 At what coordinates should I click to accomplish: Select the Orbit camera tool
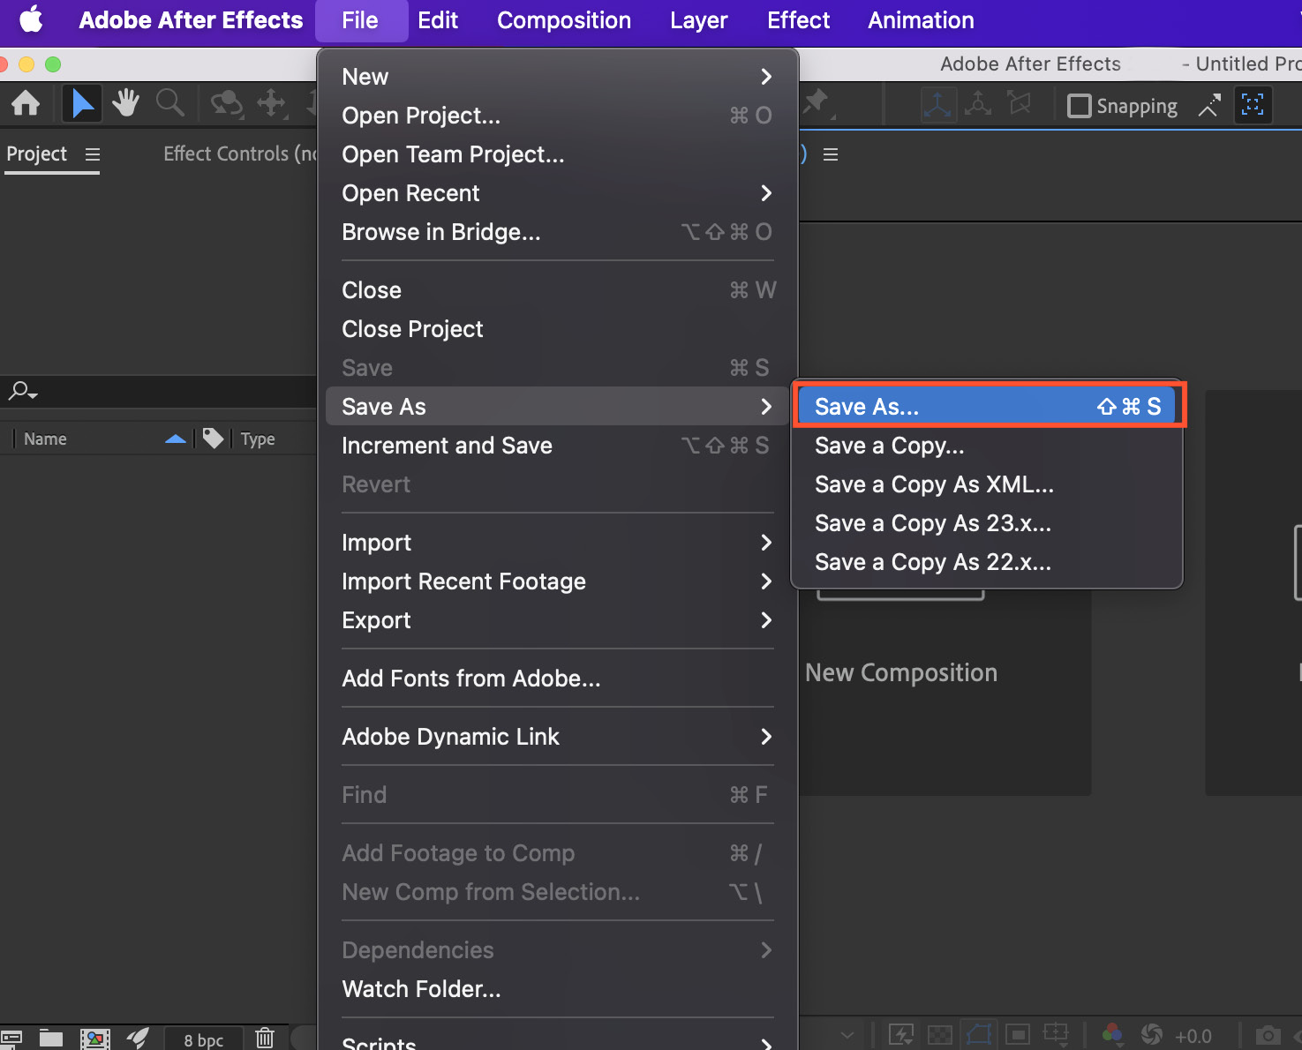[227, 104]
